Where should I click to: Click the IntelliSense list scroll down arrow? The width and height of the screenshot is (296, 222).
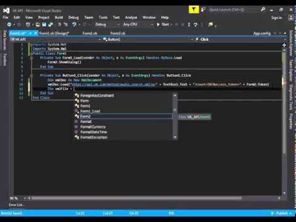(x=175, y=137)
